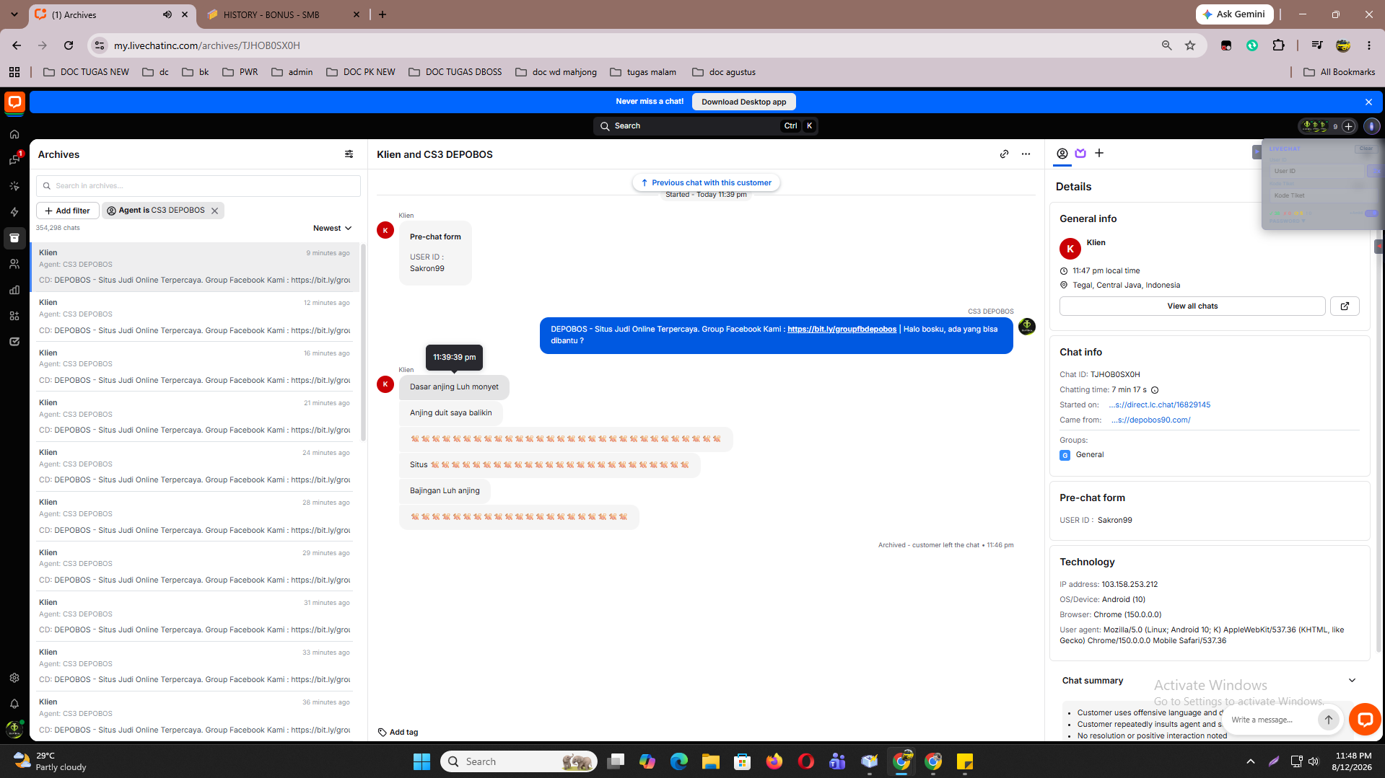This screenshot has width=1385, height=778.
Task: Open the notifications bell in sidebar
Action: click(14, 704)
